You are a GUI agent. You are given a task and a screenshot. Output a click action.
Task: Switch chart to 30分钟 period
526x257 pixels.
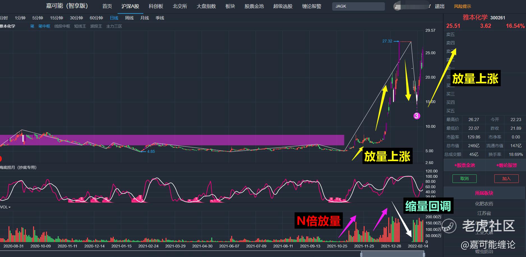76,18
